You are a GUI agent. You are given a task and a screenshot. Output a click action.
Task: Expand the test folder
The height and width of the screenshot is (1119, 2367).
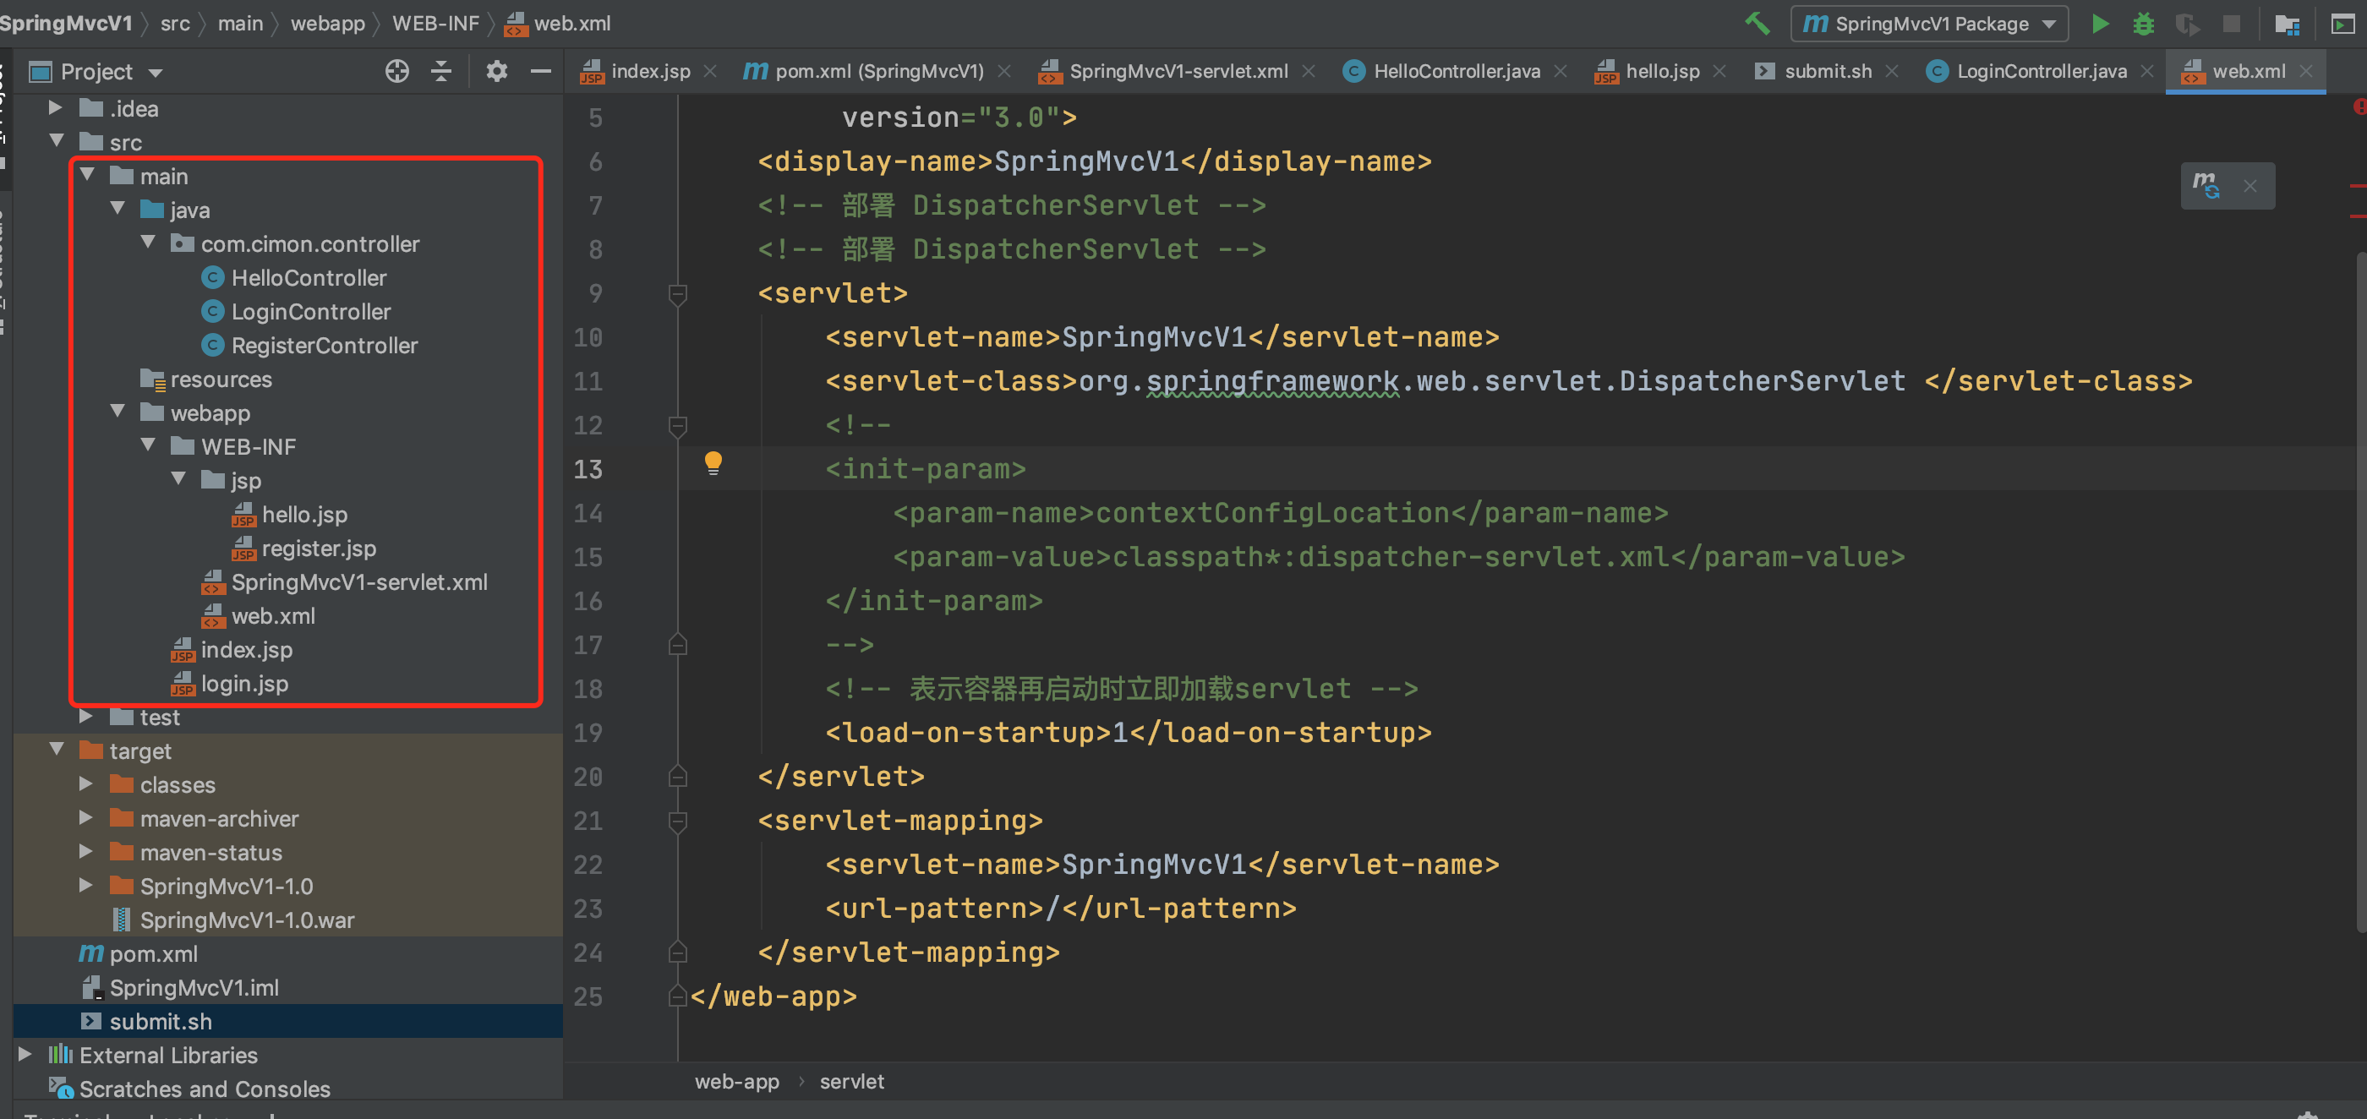point(85,717)
